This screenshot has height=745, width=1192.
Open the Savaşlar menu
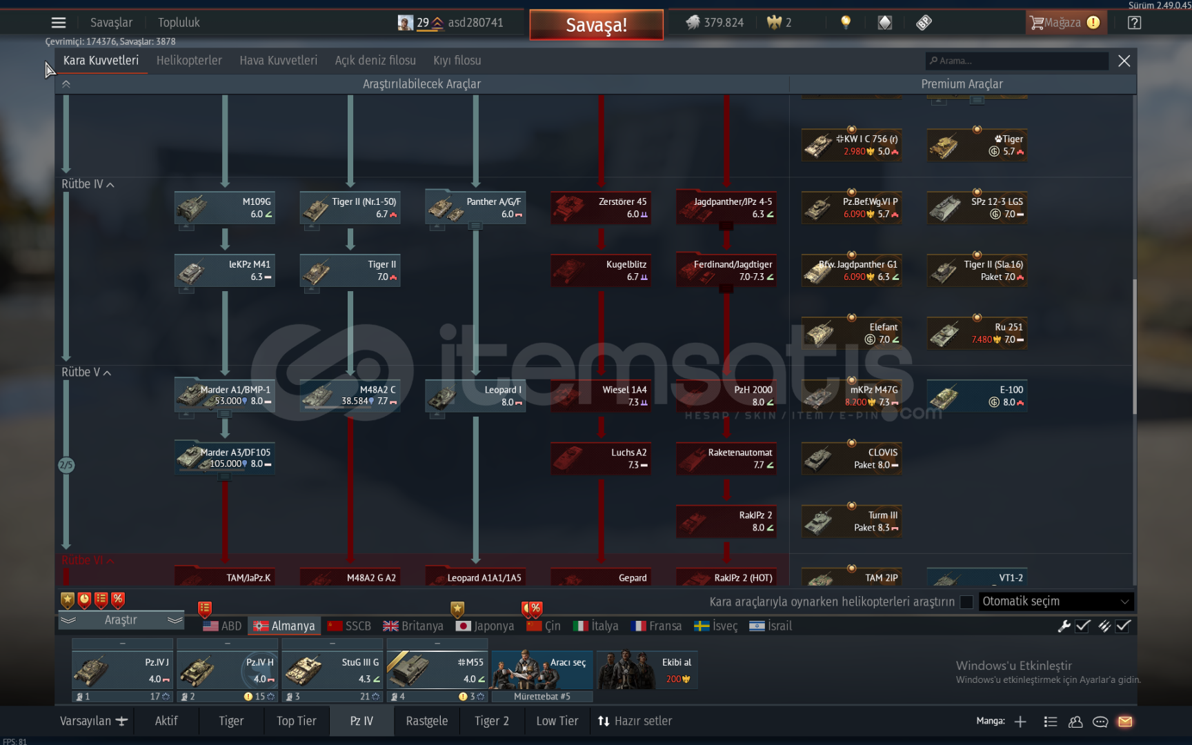[x=111, y=23]
